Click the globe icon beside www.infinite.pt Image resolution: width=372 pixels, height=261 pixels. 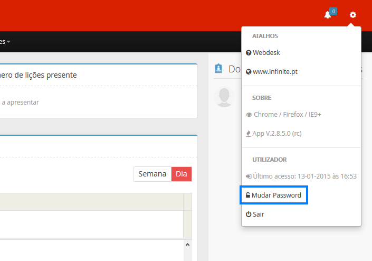249,71
